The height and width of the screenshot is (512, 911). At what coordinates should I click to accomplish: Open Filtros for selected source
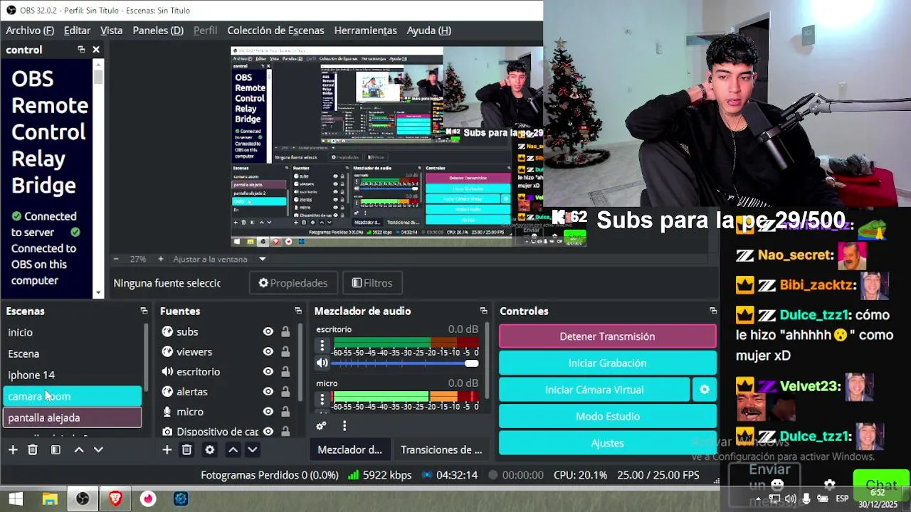point(372,283)
